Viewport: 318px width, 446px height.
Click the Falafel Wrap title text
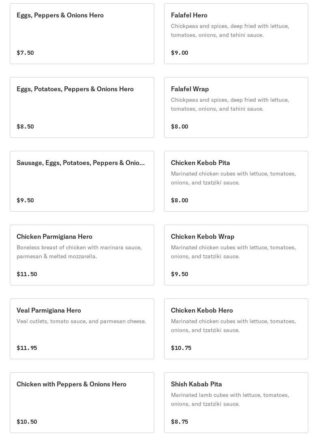[190, 89]
